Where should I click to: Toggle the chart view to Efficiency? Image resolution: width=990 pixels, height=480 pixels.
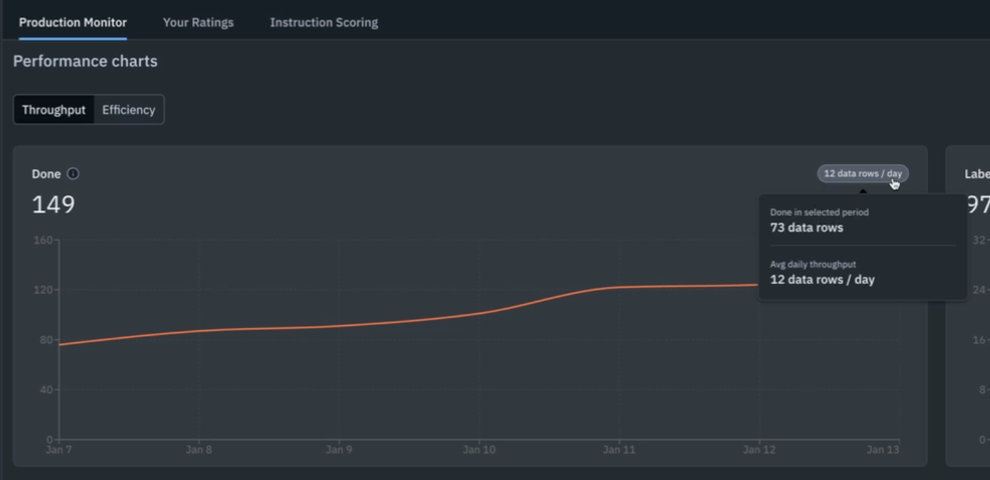click(128, 109)
